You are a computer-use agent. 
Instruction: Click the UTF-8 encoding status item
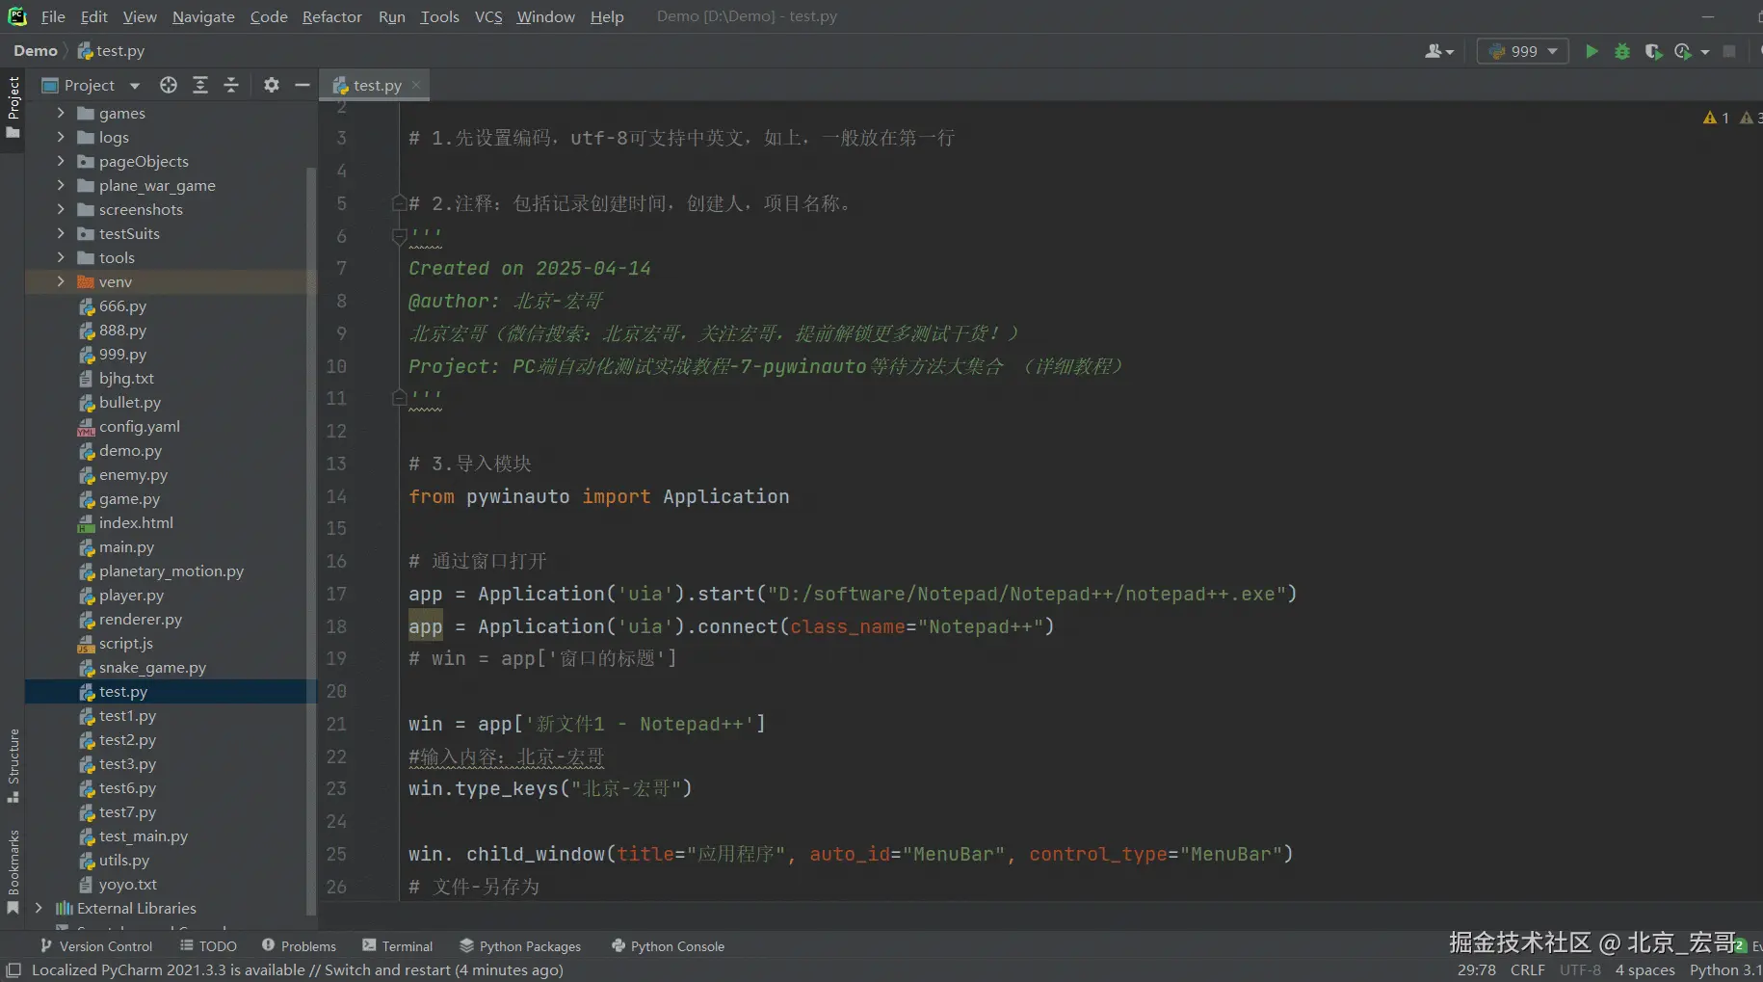coord(1580,970)
